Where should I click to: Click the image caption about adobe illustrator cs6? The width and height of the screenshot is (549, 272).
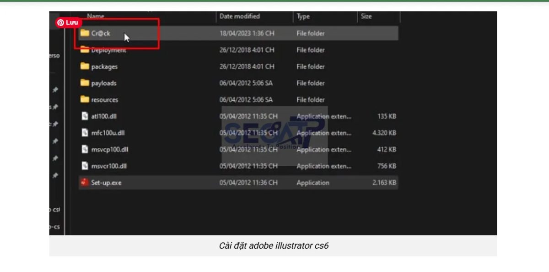point(273,246)
